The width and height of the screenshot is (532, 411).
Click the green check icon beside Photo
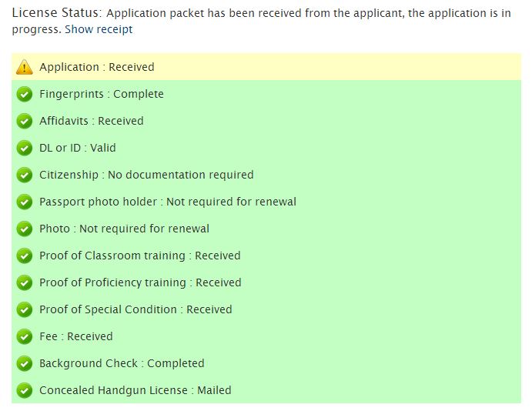click(25, 229)
